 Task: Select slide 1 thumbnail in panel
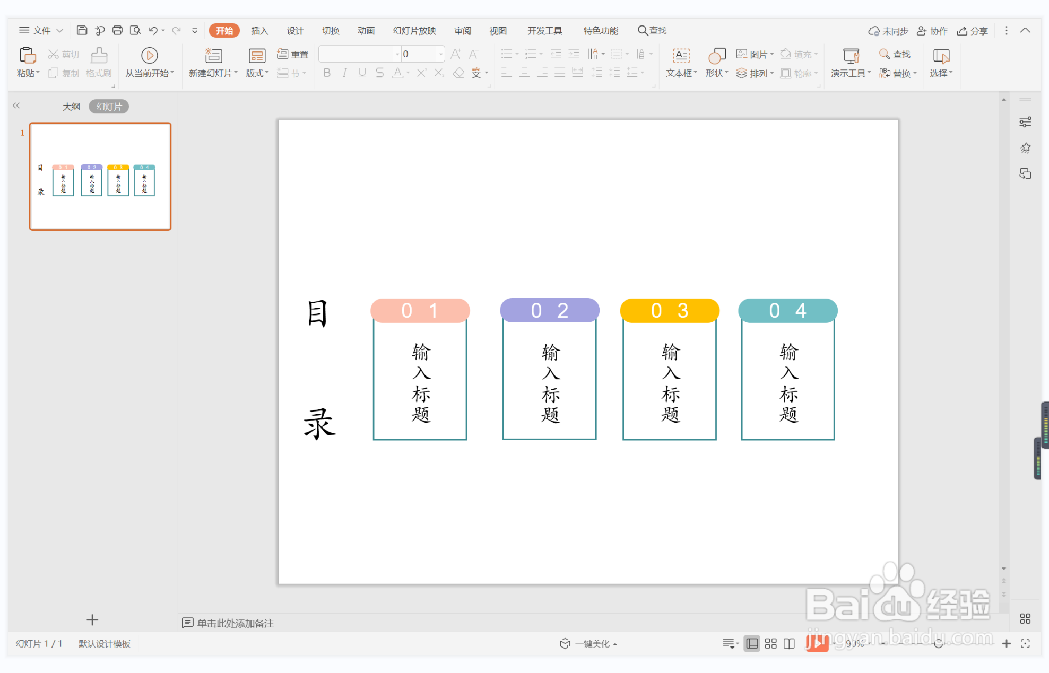click(100, 176)
